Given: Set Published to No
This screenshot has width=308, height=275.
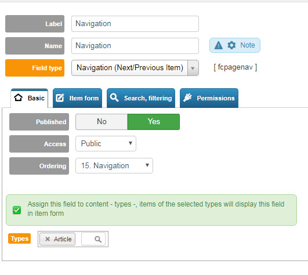Looking at the screenshot, I should [x=102, y=122].
